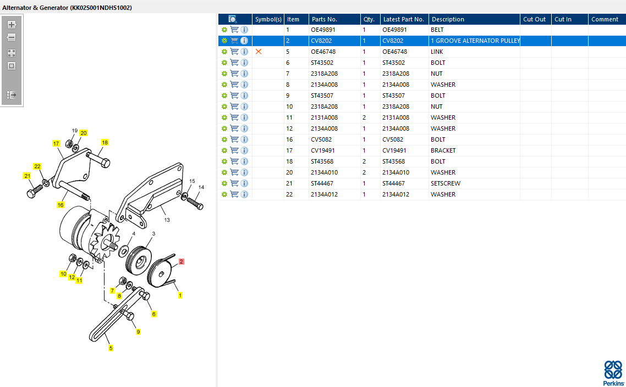The width and height of the screenshot is (626, 387).
Task: Select callout 22 washer in diagram
Action: 37,166
